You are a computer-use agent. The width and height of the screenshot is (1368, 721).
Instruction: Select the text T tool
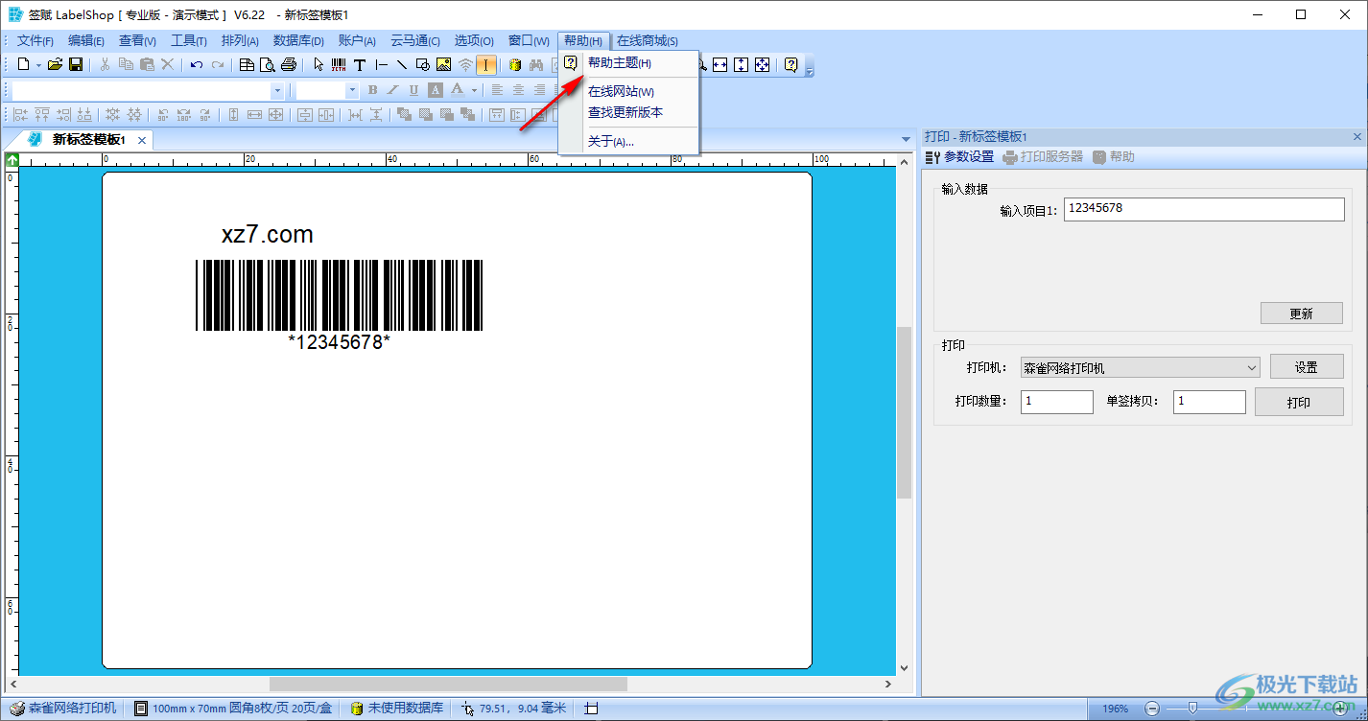click(x=360, y=64)
